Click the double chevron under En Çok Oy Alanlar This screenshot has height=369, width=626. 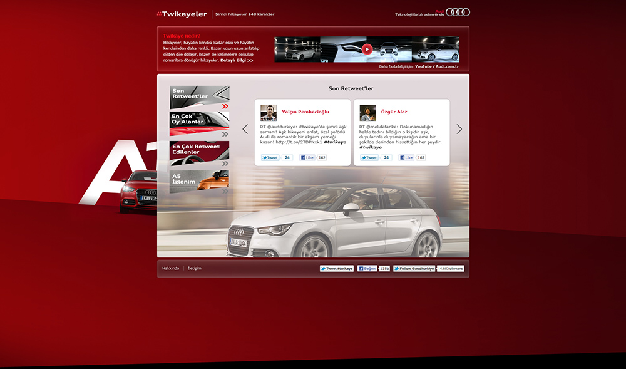(x=225, y=135)
